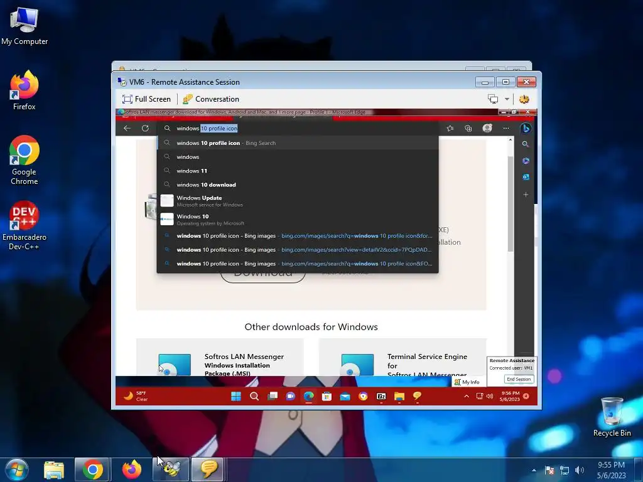Open the host clock showing 9:55 PM
The height and width of the screenshot is (482, 643).
click(611, 470)
